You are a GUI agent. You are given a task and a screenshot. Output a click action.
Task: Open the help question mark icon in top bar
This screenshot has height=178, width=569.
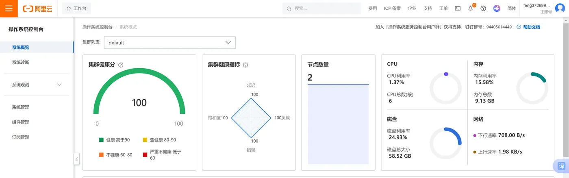pyautogui.click(x=483, y=8)
